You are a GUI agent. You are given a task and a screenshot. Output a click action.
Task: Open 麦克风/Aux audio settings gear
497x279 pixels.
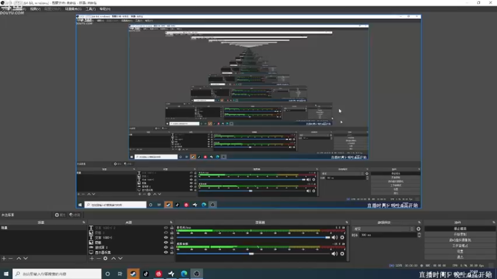pos(342,237)
